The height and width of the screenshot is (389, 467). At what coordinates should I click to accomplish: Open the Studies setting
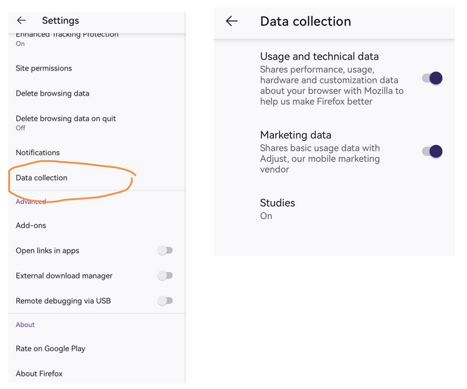coord(334,209)
